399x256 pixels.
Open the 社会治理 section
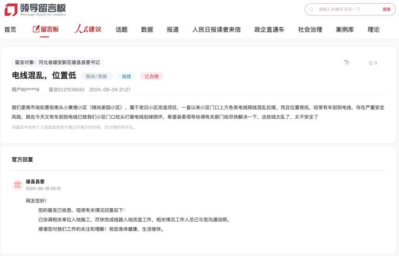point(310,29)
